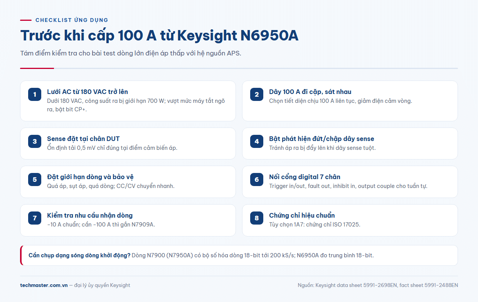
Task: Select heading 'Chứng chỉ hiệu chuẩn'
Action: click(x=302, y=215)
